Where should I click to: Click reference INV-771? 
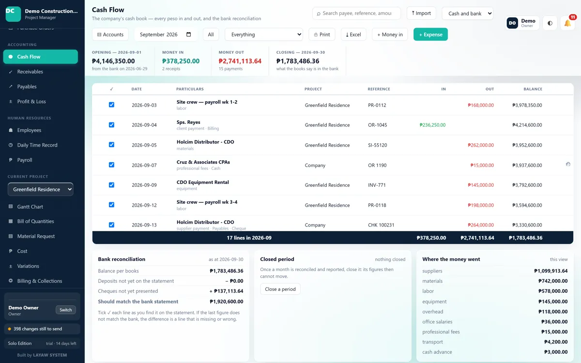tap(377, 185)
